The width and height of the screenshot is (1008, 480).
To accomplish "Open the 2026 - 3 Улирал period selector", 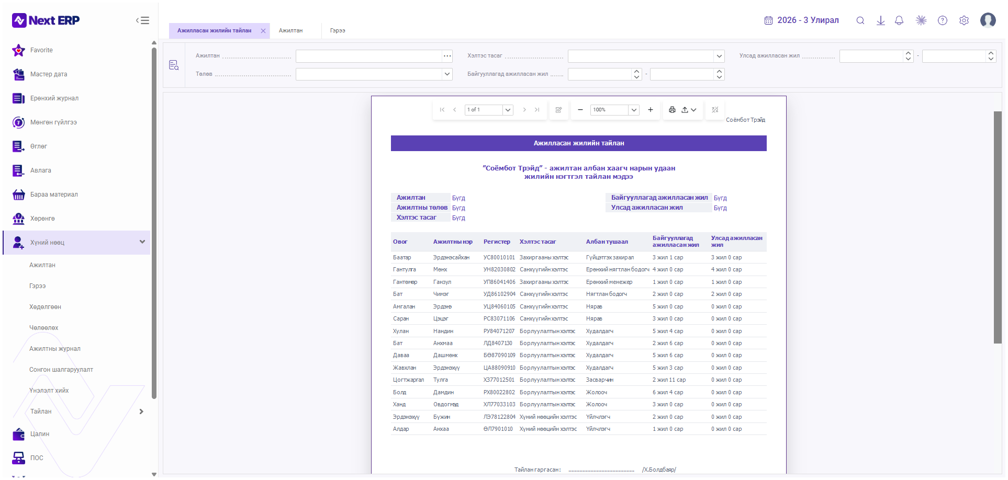I will 801,20.
